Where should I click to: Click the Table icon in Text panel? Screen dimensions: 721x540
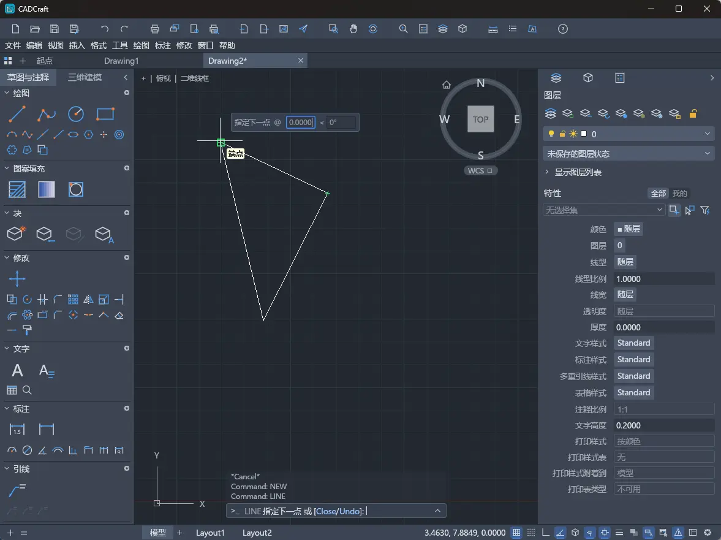(12, 390)
